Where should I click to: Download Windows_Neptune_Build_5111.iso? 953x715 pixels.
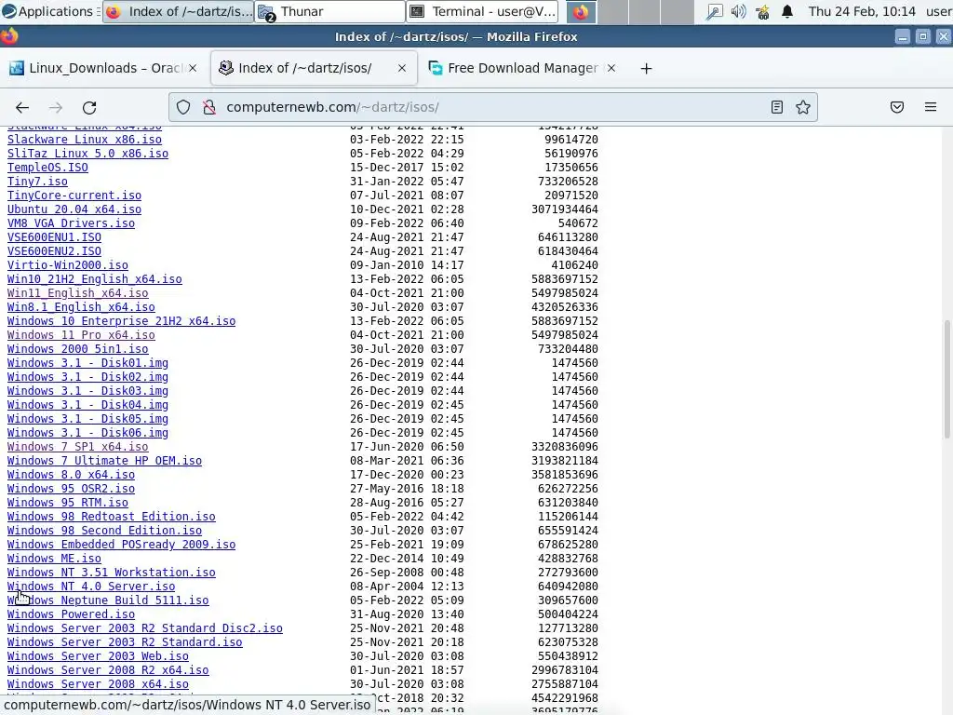pos(108,601)
